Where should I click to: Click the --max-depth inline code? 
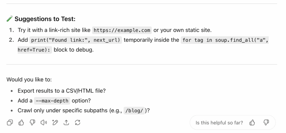52,101
